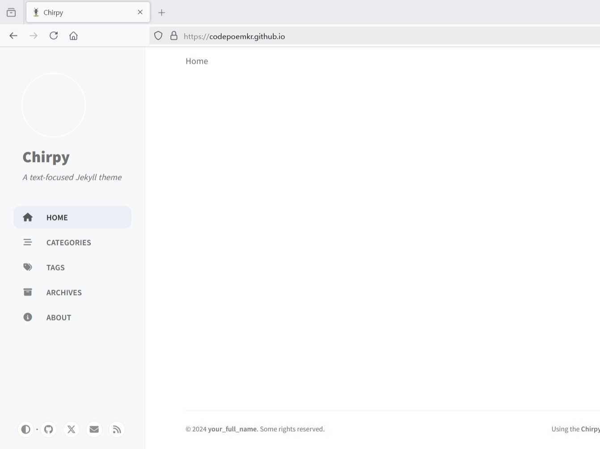Open Archives using the archive box icon
This screenshot has width=600, height=449.
tap(27, 292)
